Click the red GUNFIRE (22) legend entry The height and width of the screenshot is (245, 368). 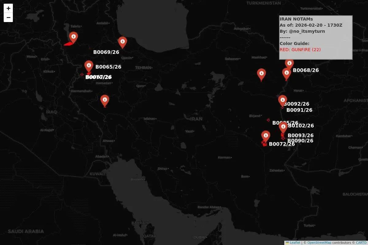pyautogui.click(x=300, y=50)
